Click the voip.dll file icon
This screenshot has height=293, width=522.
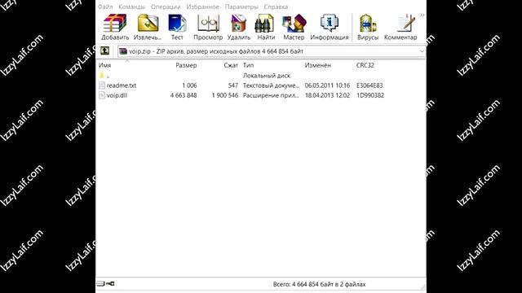pyautogui.click(x=101, y=95)
